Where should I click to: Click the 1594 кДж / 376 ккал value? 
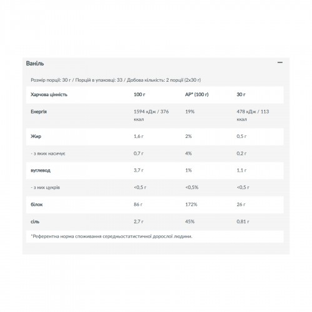click(151, 115)
